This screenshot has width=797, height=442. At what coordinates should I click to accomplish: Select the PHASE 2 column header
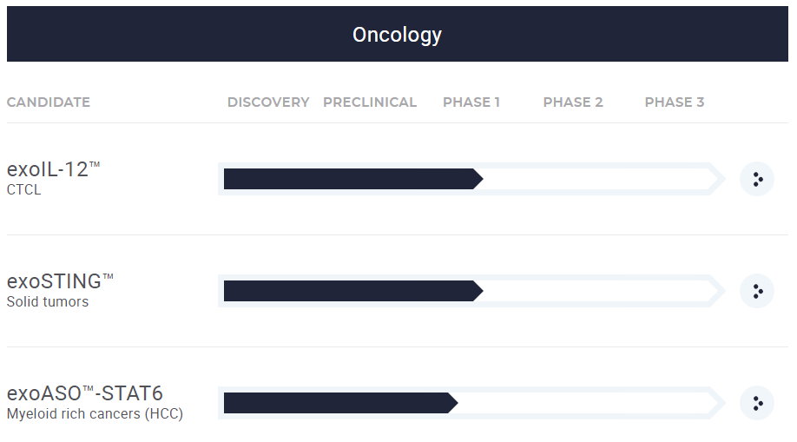tap(573, 102)
